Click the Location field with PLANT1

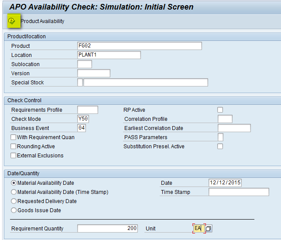pyautogui.click(x=109, y=55)
